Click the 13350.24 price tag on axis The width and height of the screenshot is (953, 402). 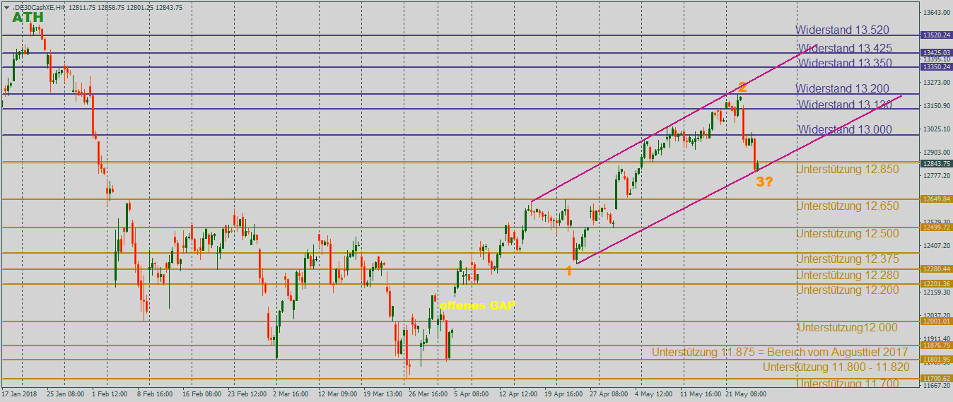[x=935, y=67]
